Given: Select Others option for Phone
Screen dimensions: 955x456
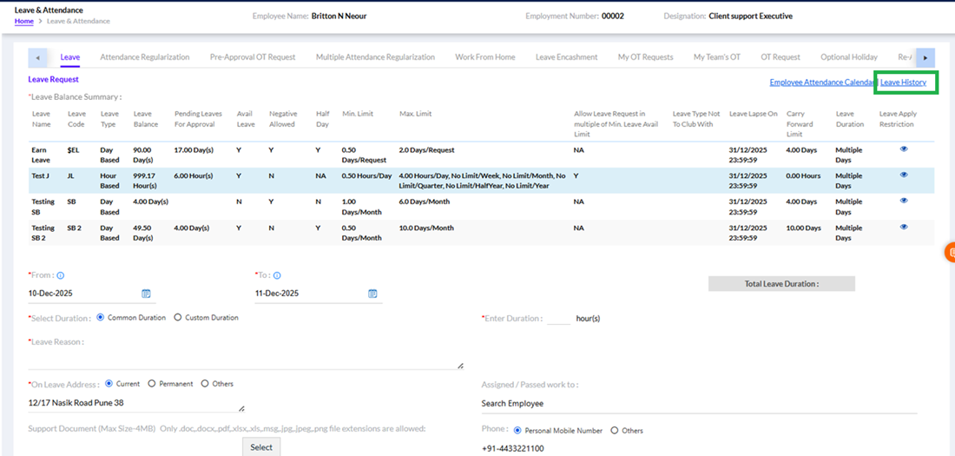Looking at the screenshot, I should pyautogui.click(x=615, y=430).
